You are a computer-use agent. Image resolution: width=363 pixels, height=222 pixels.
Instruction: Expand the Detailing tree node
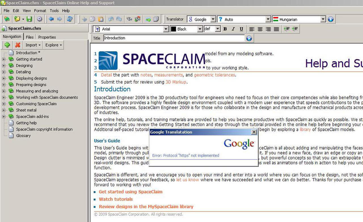[x=4, y=72]
